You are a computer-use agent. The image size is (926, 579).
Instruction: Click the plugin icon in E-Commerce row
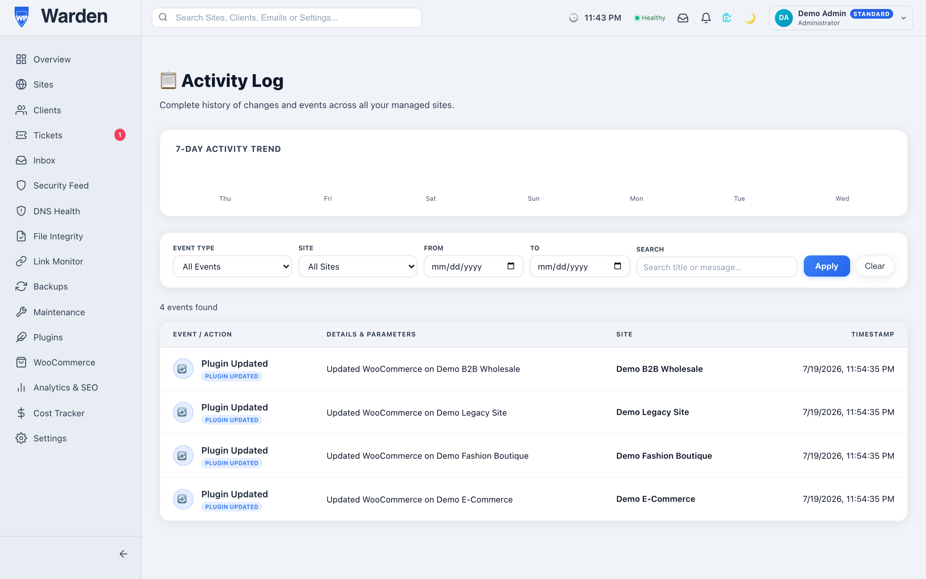(183, 499)
